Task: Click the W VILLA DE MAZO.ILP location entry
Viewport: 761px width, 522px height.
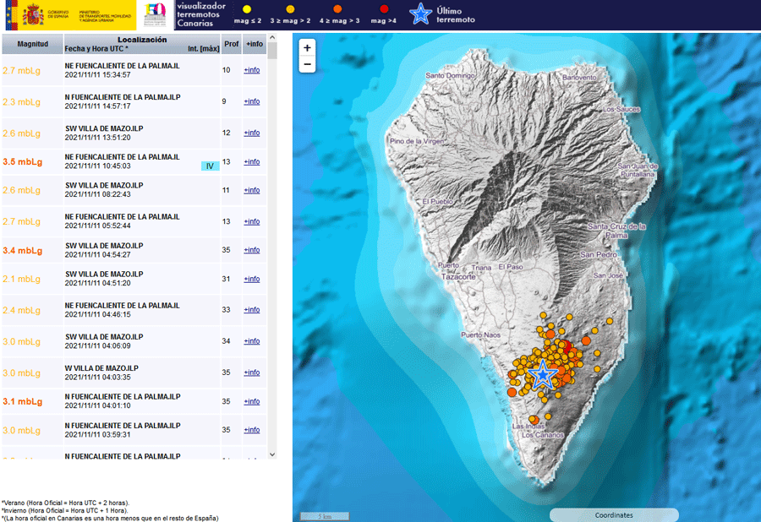Action: (102, 368)
